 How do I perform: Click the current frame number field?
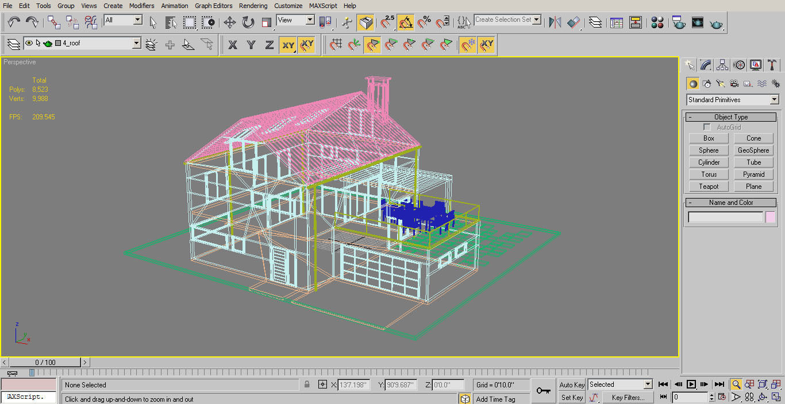(x=690, y=397)
